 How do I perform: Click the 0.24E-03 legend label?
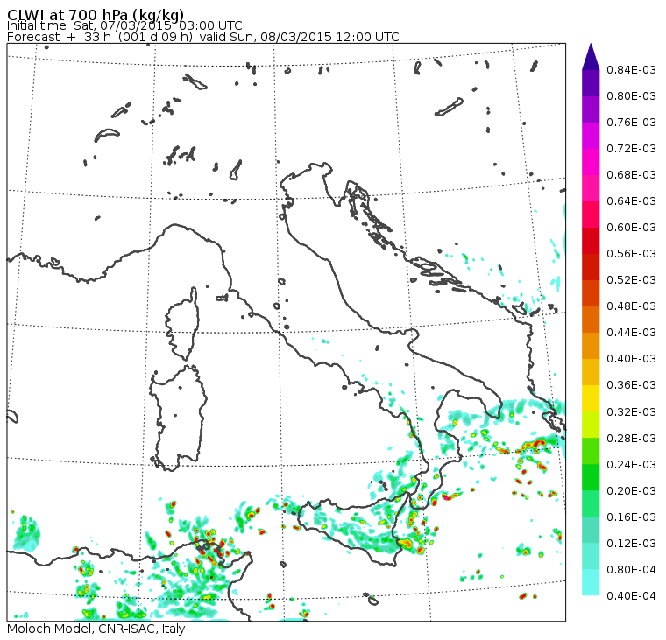point(631,465)
